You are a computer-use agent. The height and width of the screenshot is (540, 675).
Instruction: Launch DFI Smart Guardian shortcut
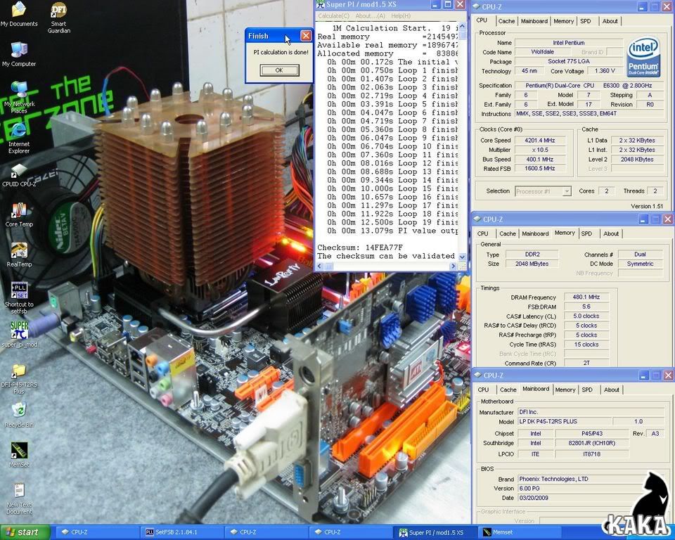click(x=59, y=17)
